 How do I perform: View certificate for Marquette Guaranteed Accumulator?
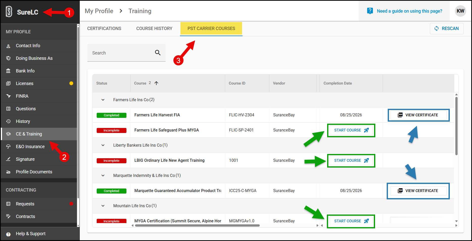[418, 191]
